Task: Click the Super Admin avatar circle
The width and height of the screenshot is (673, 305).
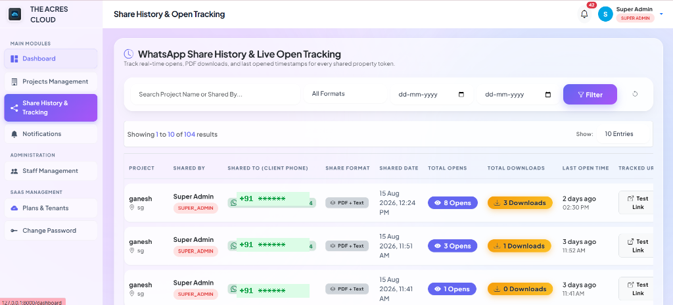Action: click(x=605, y=14)
